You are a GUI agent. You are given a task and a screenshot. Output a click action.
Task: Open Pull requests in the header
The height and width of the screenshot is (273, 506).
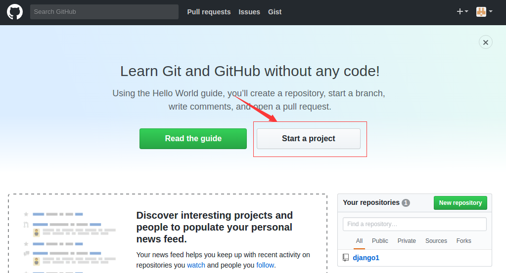click(209, 12)
